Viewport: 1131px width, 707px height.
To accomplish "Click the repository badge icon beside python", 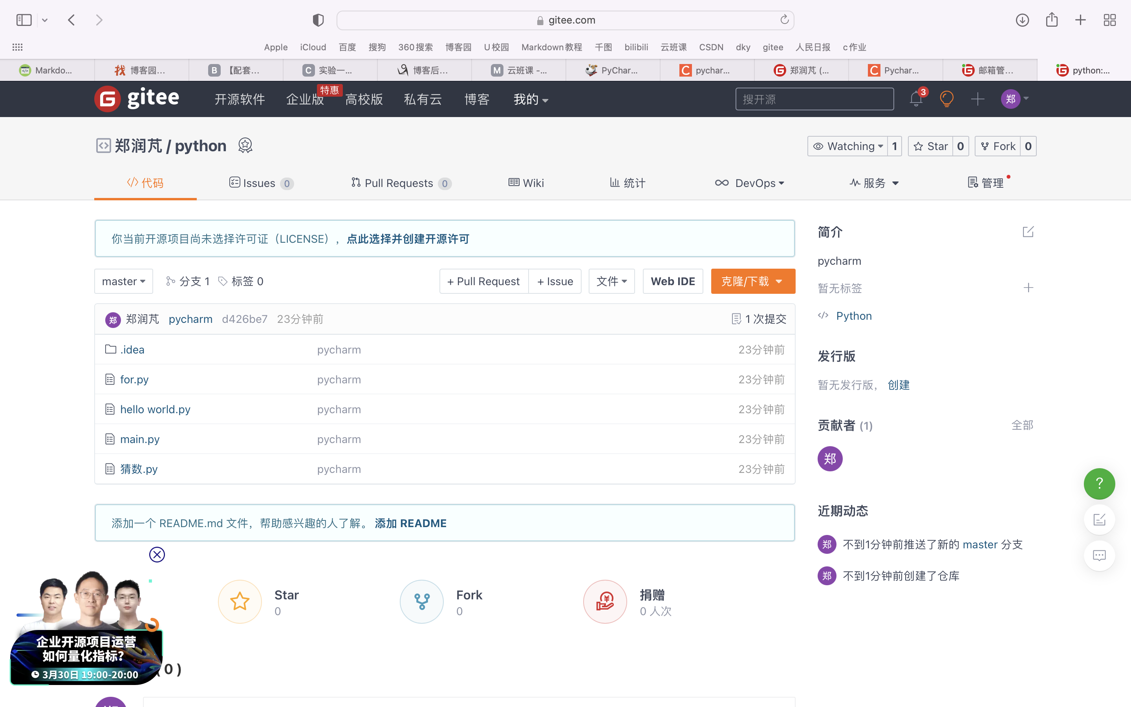I will (x=245, y=146).
